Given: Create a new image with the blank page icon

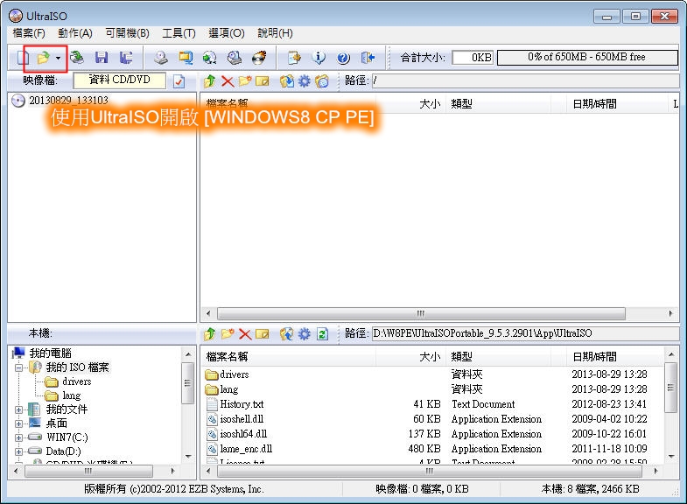Looking at the screenshot, I should (x=23, y=58).
